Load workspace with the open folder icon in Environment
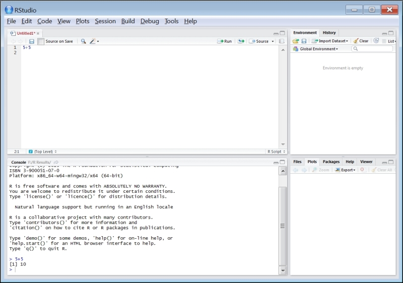The height and width of the screenshot is (283, 403). click(296, 41)
